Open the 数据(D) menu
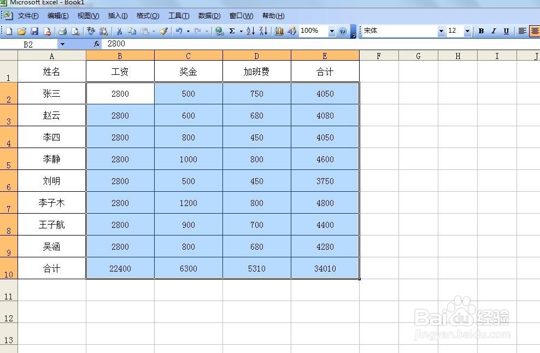 tap(209, 16)
